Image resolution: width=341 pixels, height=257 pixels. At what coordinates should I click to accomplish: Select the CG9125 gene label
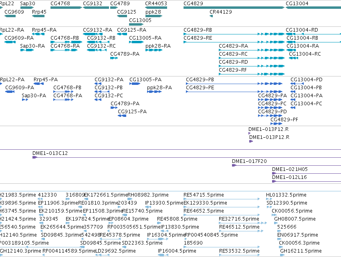click(x=127, y=12)
